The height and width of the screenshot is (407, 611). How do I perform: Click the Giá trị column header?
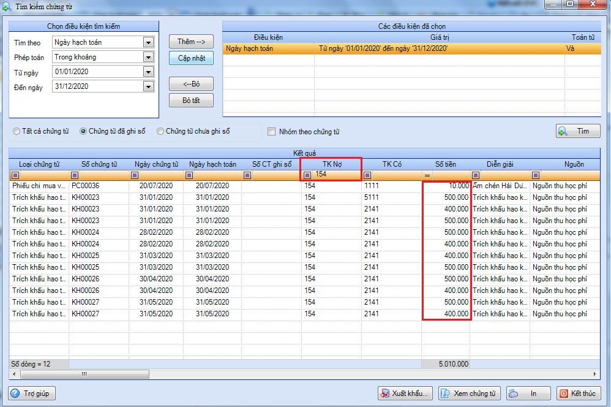pos(440,37)
